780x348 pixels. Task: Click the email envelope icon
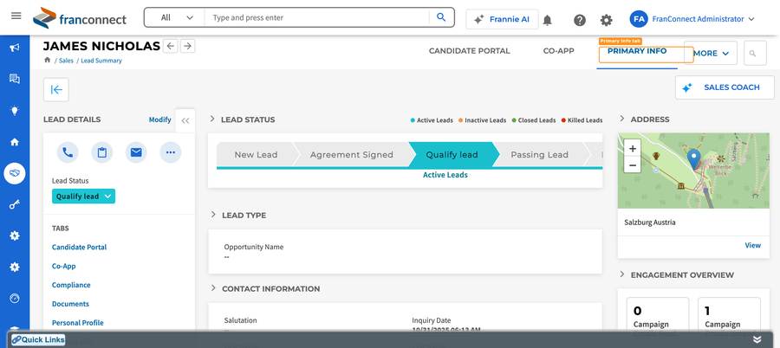(136, 152)
